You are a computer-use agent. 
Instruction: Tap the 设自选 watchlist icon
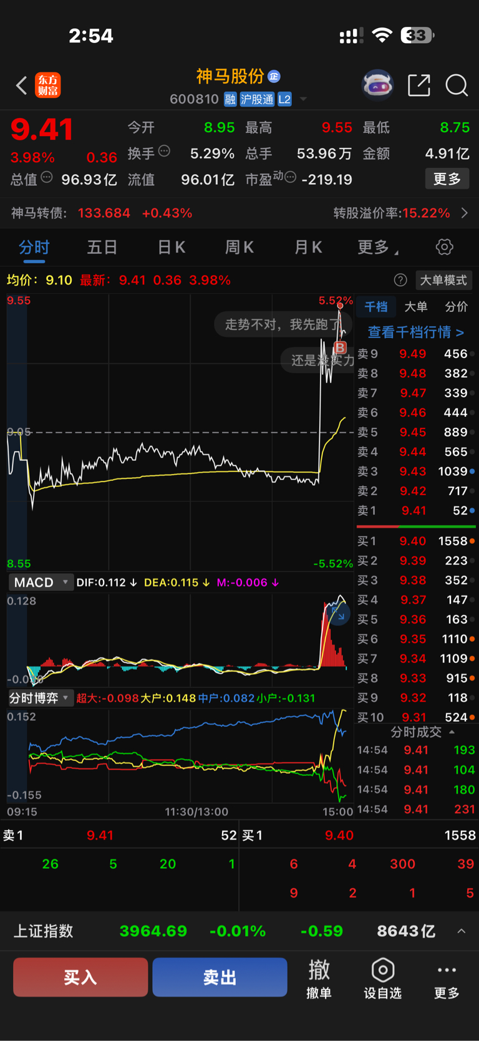(x=382, y=978)
